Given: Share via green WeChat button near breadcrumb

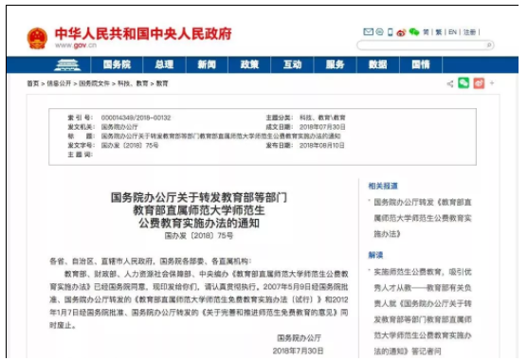Looking at the screenshot, I should tap(464, 83).
